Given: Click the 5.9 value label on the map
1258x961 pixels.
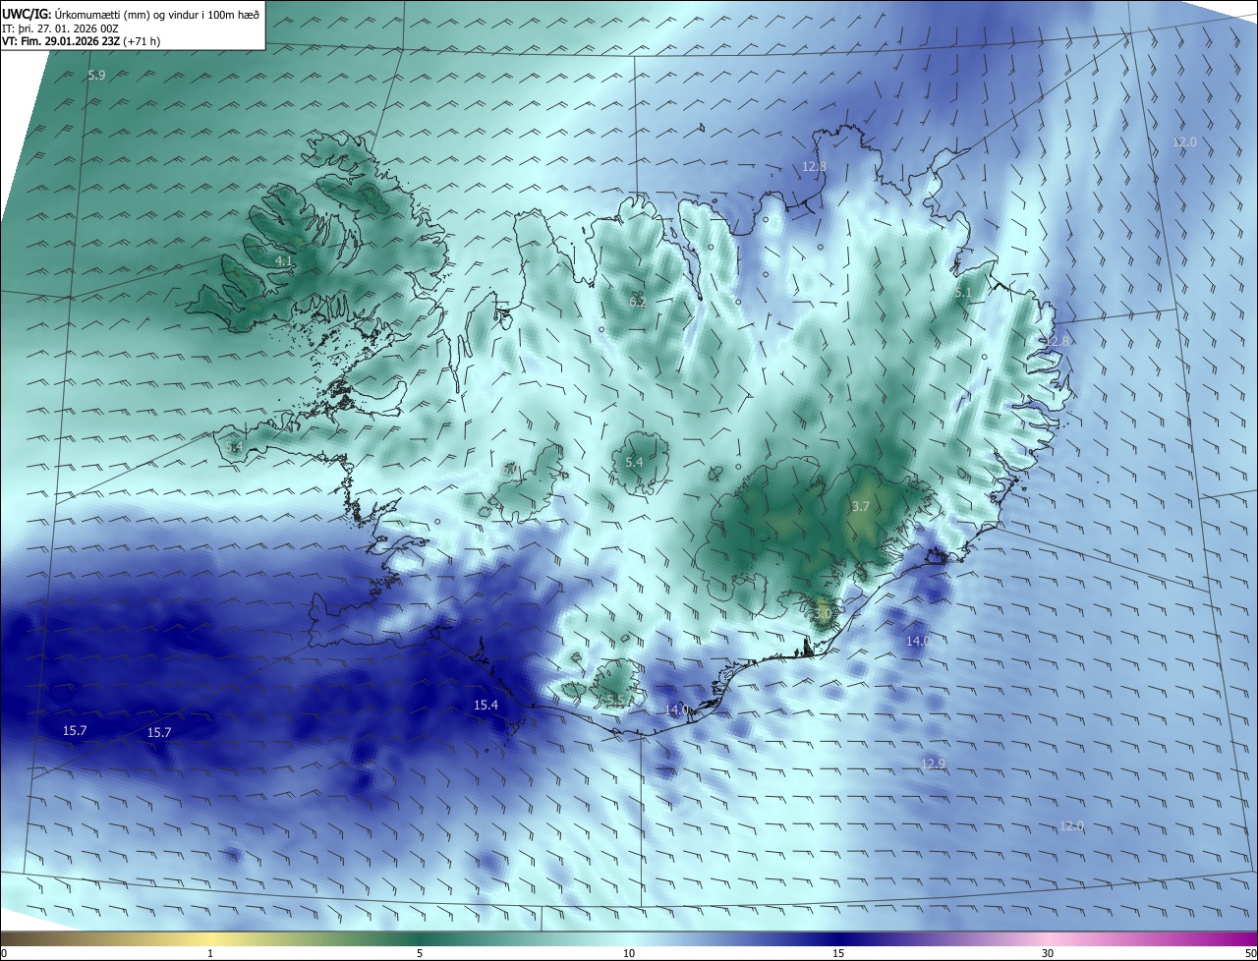Looking at the screenshot, I should [96, 75].
